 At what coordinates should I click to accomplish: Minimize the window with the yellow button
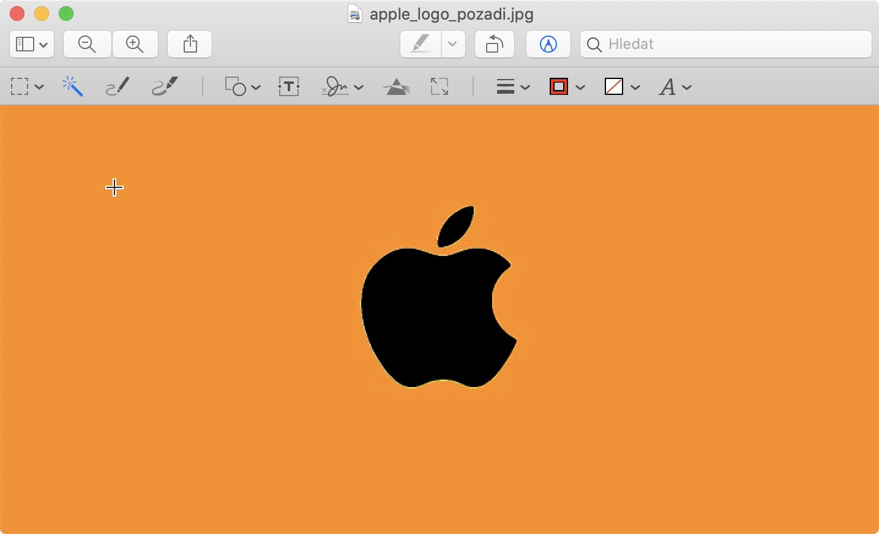pos(42,13)
